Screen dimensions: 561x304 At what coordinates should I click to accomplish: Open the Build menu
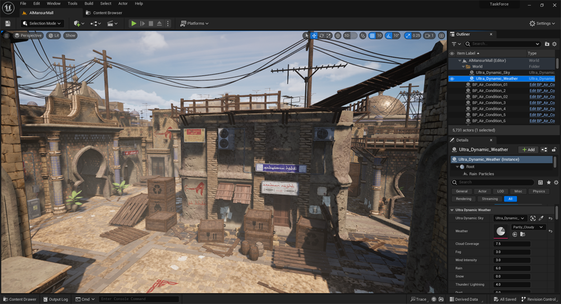pos(89,3)
